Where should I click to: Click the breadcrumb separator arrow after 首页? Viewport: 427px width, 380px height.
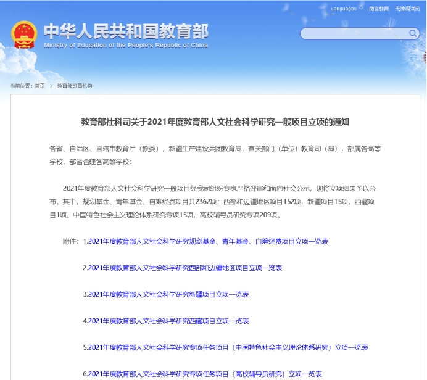[51, 86]
